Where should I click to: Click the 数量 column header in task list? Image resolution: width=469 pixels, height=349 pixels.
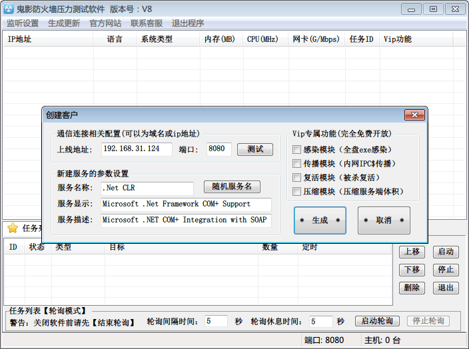point(278,248)
